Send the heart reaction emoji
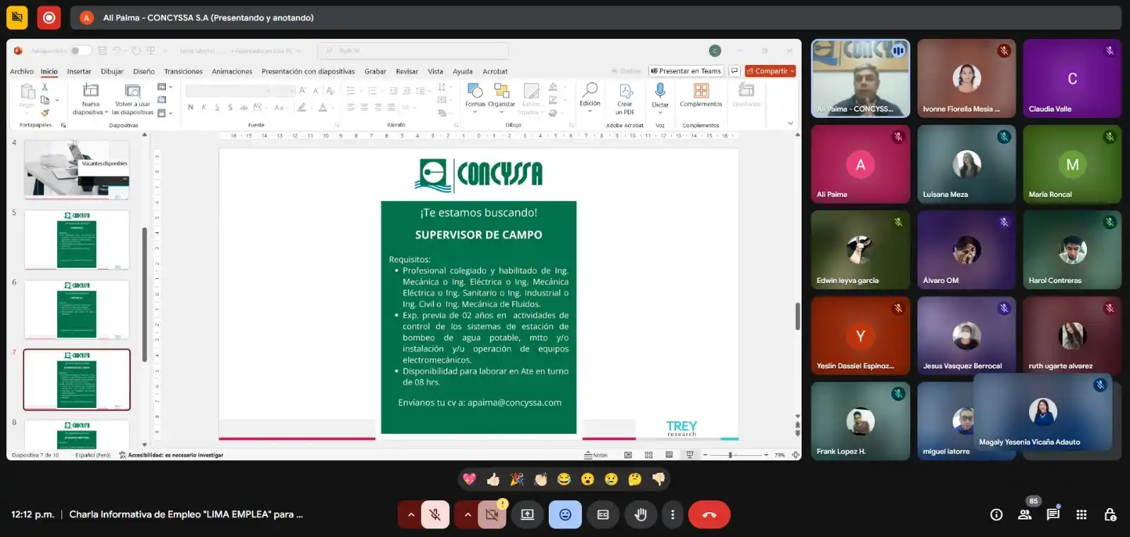Screen dimensions: 1130x537 (470, 479)
